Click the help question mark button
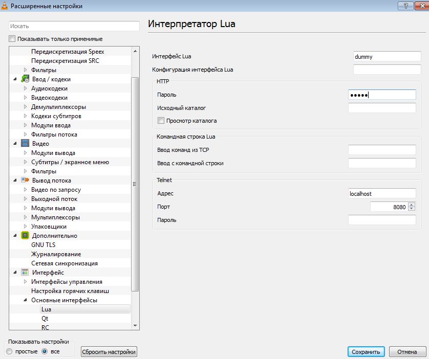The width and height of the screenshot is (429, 359). tap(405, 6)
